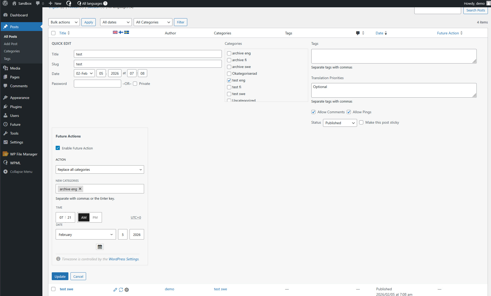Toggle Make this post sticky checkbox
491x296 pixels.
point(361,122)
